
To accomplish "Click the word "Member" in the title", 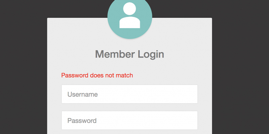I will pos(114,54).
